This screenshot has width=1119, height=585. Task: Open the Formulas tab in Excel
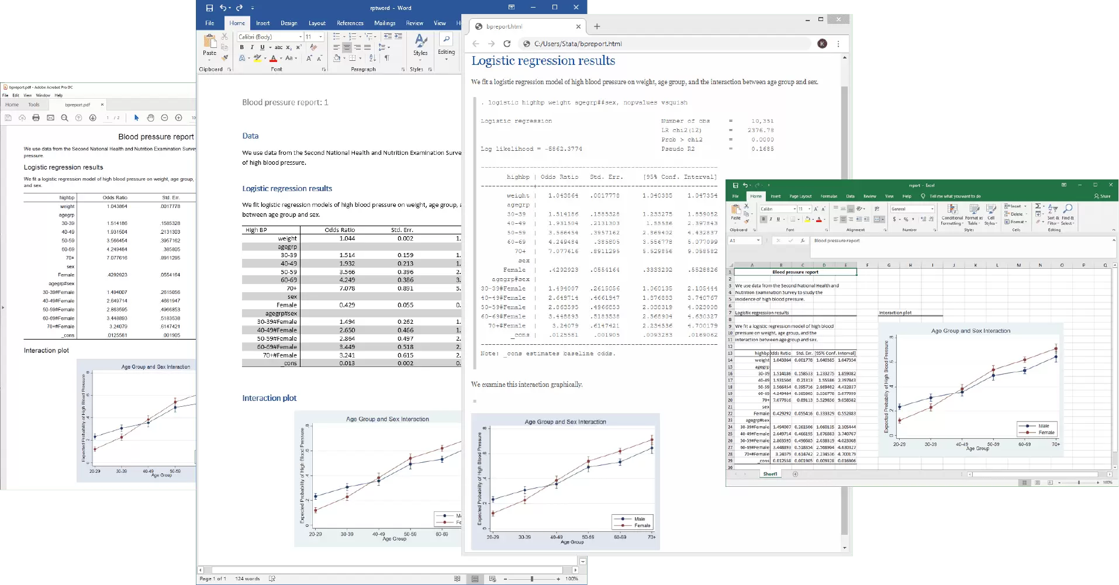(x=829, y=196)
